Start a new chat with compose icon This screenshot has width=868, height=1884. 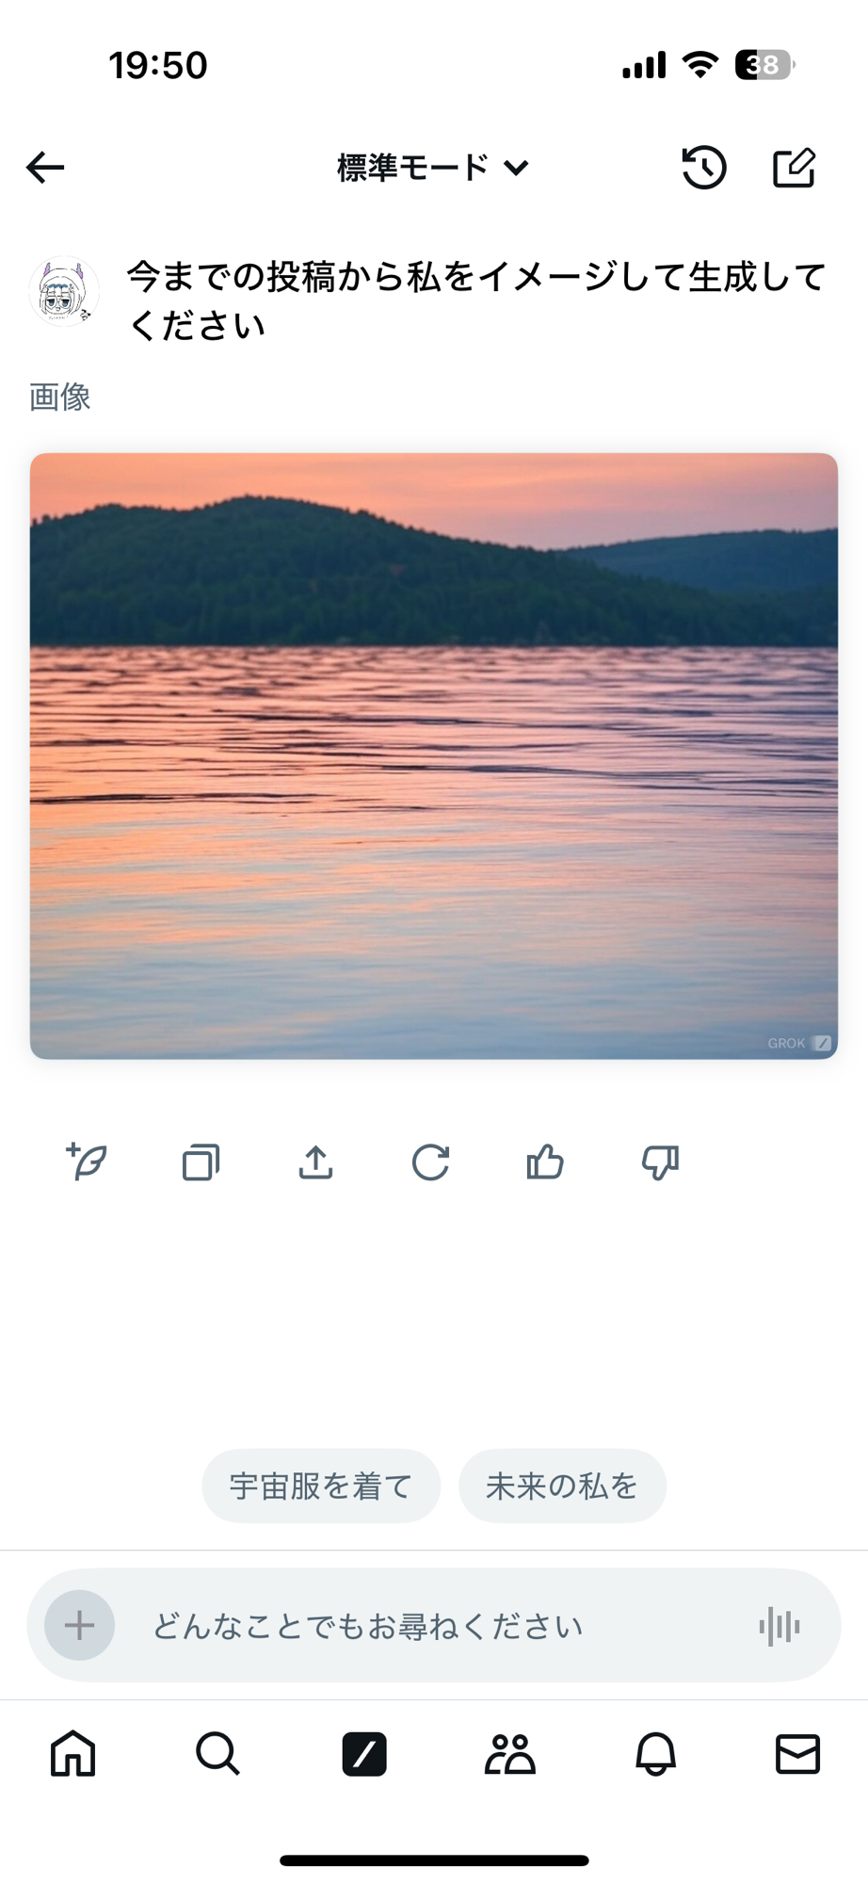pyautogui.click(x=794, y=168)
